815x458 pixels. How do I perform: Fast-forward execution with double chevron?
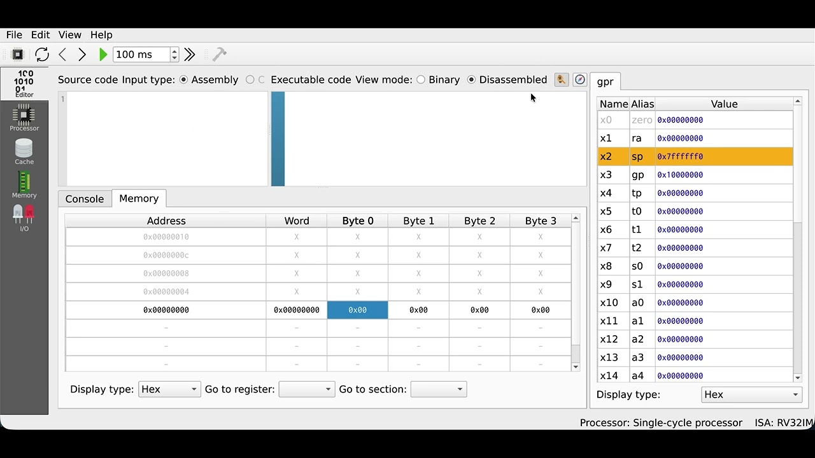coord(190,55)
